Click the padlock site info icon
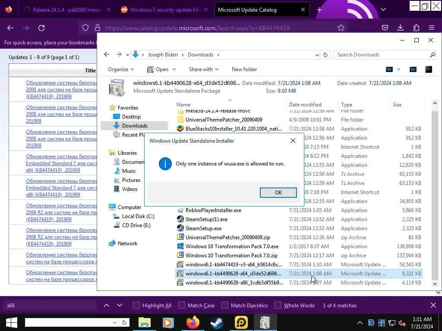Screen dimensions: 442x331 (x=98, y=28)
